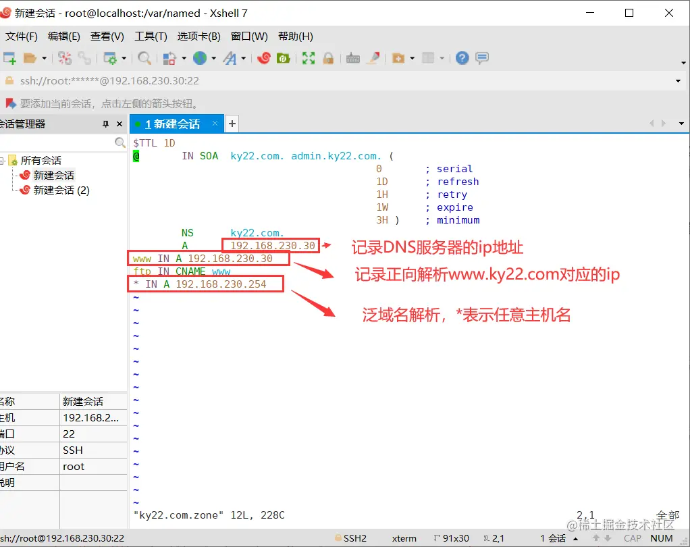Expand the layout panes dropdown arrow
This screenshot has width=690, height=547.
click(442, 58)
